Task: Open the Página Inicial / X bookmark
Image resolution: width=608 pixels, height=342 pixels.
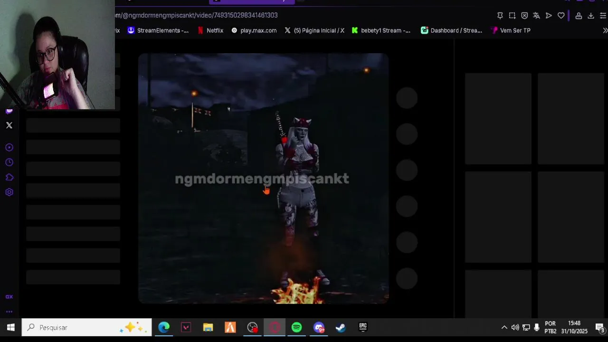Action: (x=314, y=30)
